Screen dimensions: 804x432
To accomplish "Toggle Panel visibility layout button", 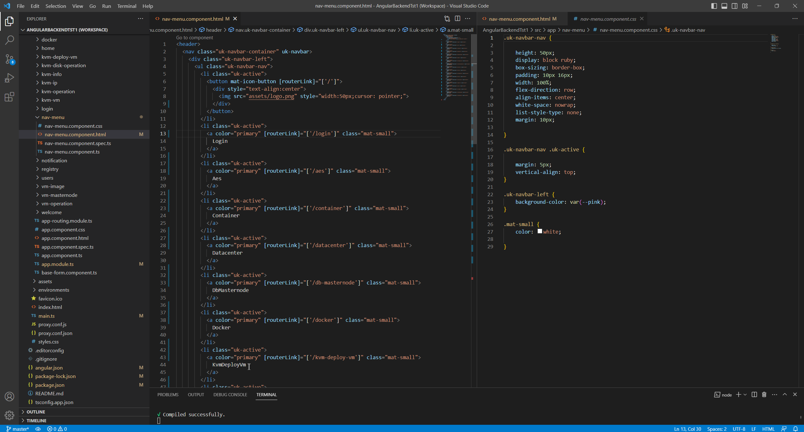I will (724, 6).
